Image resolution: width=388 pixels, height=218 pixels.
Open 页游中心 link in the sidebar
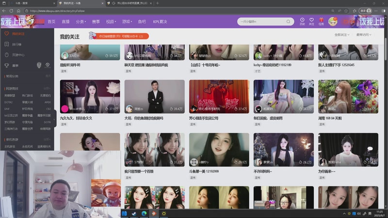18,55
